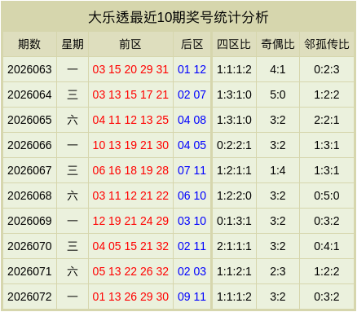Click 邻孤传比 value in row 2026066

click(327, 145)
